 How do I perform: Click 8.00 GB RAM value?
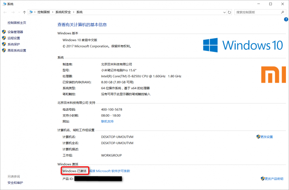(118, 82)
